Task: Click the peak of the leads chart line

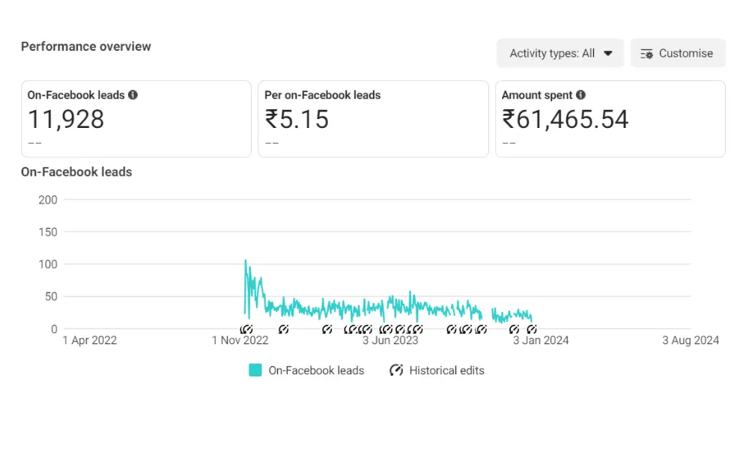Action: pos(246,260)
